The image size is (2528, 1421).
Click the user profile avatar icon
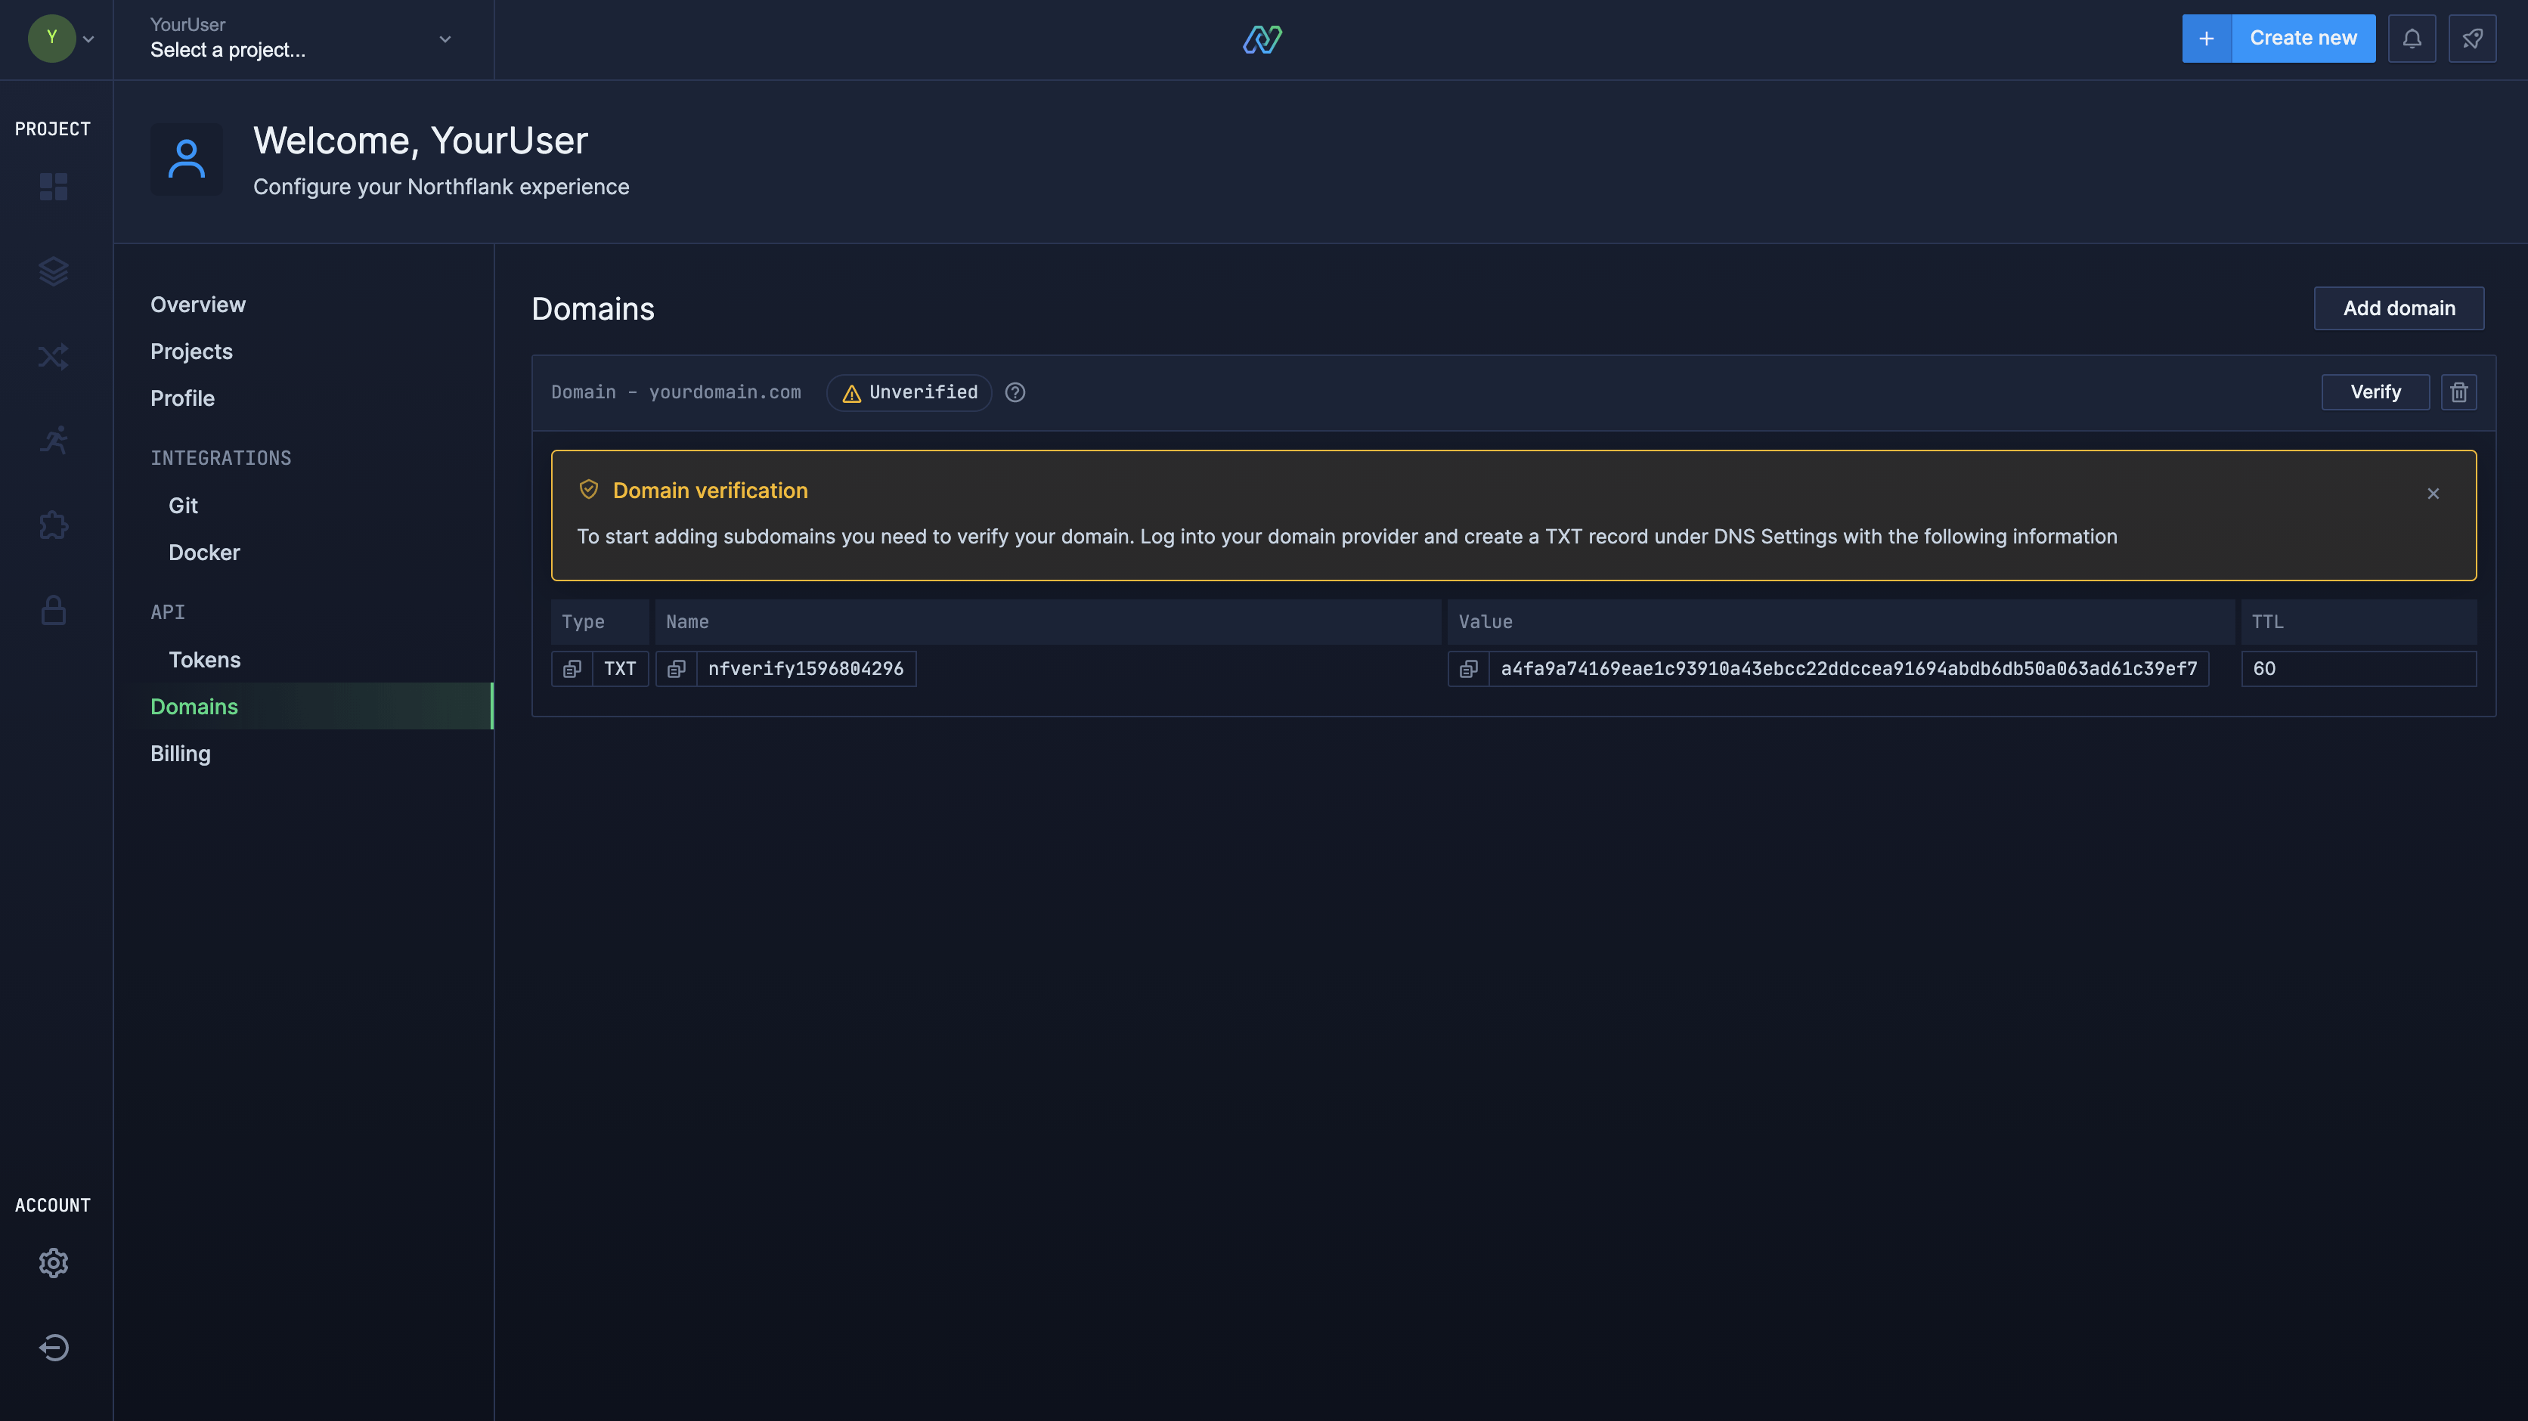click(187, 159)
